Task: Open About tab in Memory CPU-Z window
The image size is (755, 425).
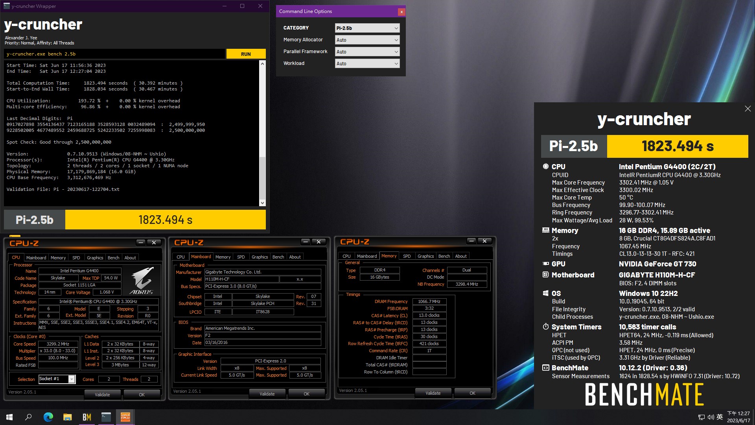Action: click(x=461, y=256)
